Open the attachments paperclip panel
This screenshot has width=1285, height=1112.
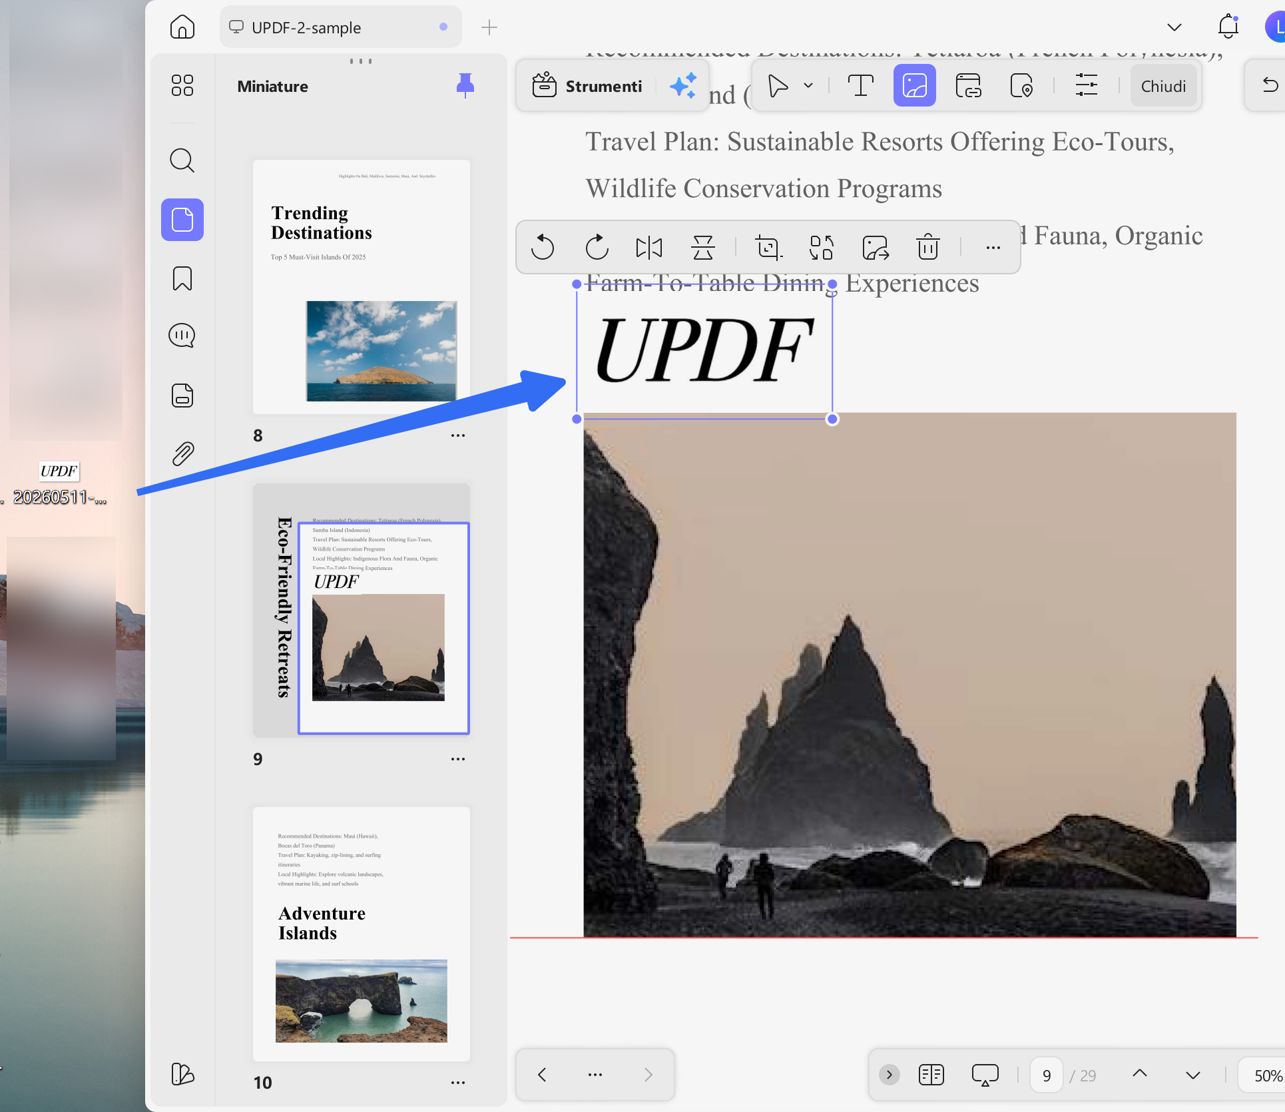click(182, 453)
